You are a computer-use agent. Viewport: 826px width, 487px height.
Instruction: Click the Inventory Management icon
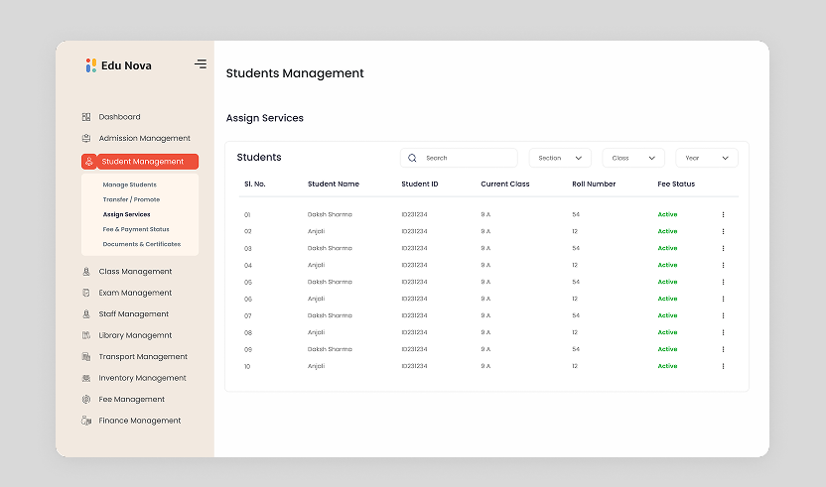[86, 378]
